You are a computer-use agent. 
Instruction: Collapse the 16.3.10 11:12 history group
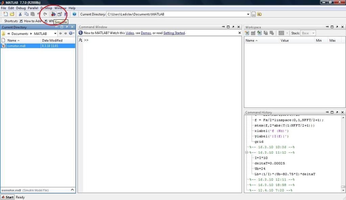coord(247,152)
